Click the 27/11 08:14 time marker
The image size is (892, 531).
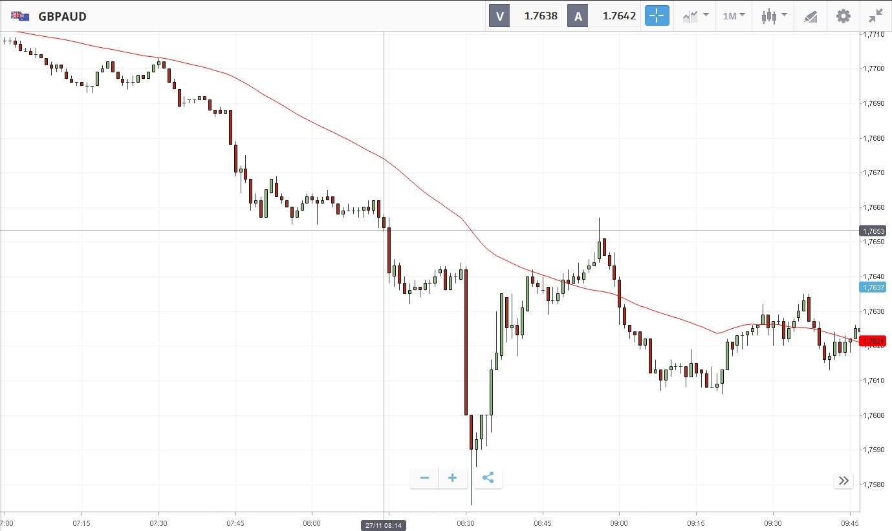coord(384,525)
